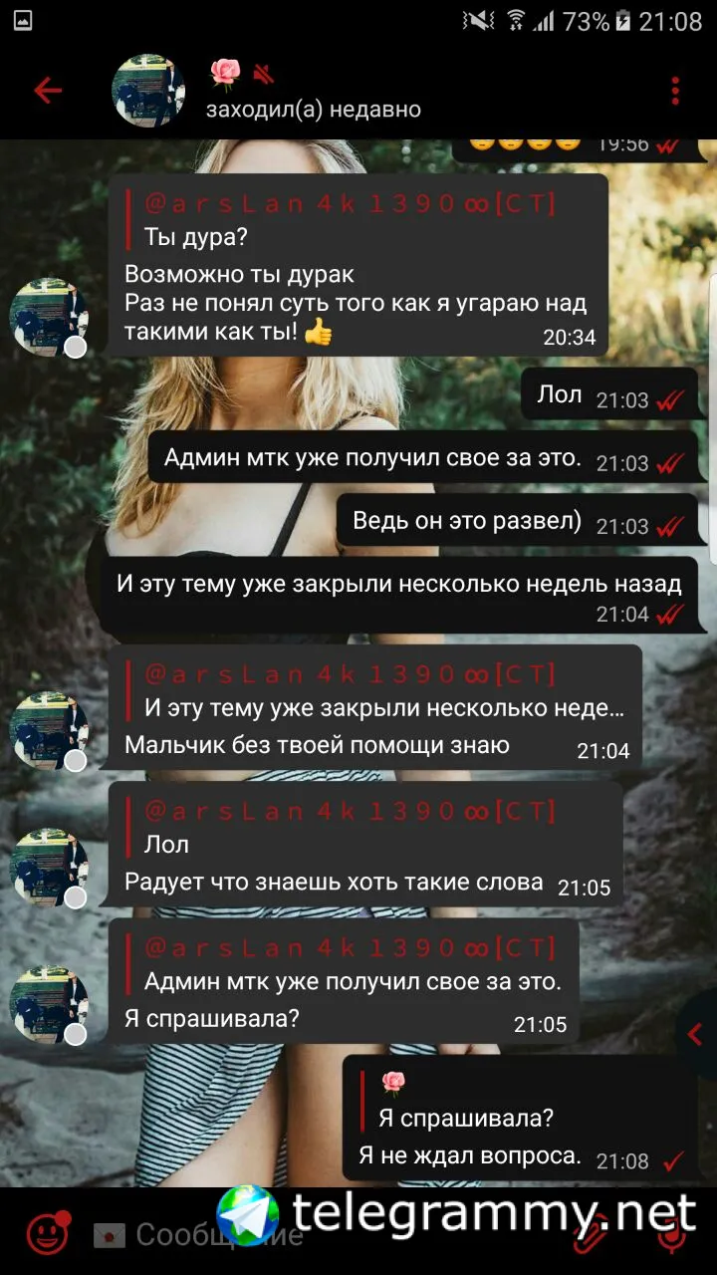
Task: Tap the attachment paperclip icon
Action: coord(590,1235)
